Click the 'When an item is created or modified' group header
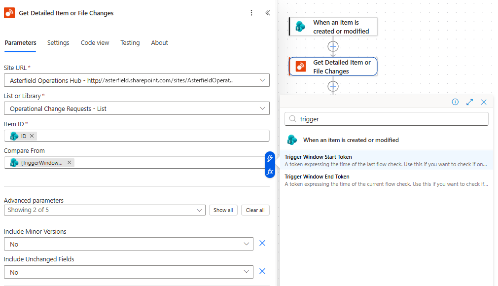The image size is (498, 286). pyautogui.click(x=387, y=140)
